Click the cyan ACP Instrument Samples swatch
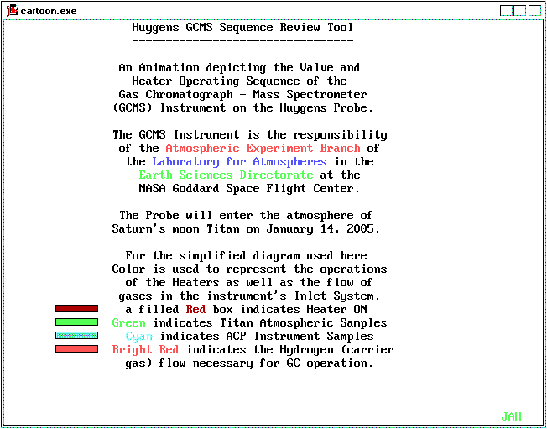This screenshot has height=429, width=547. coord(76,336)
